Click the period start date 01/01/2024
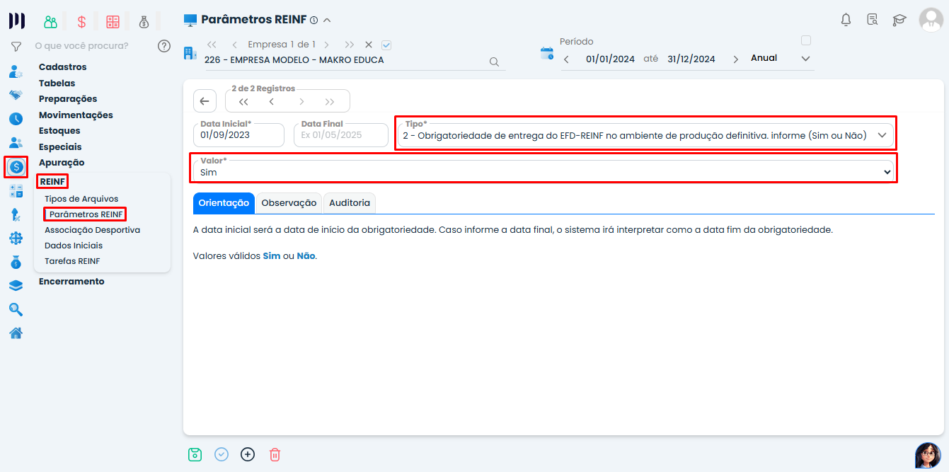Viewport: 949px width, 472px height. point(610,59)
